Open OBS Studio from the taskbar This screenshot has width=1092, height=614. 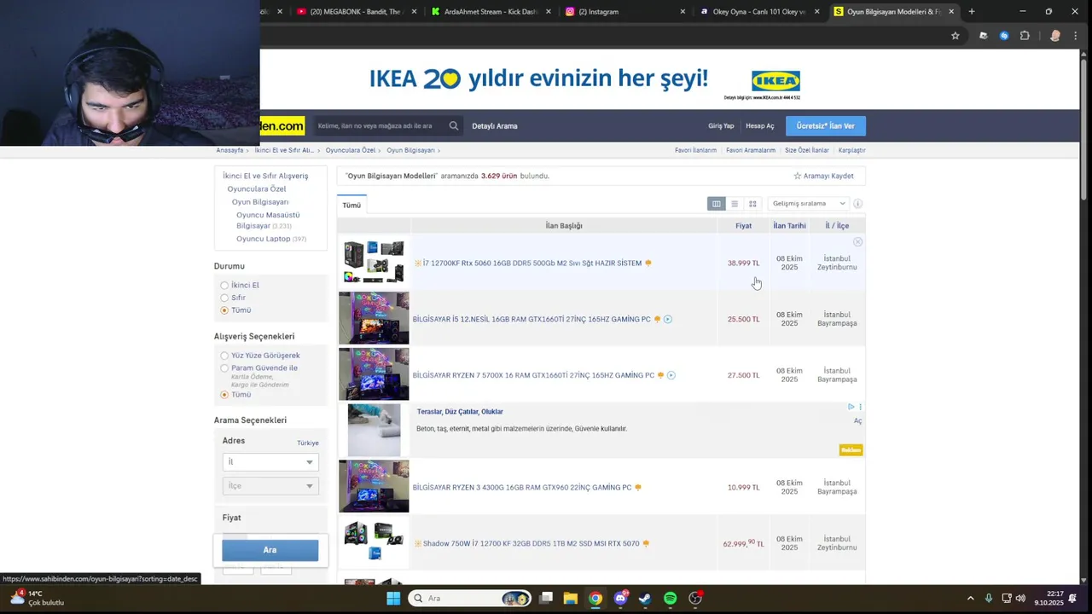click(695, 598)
